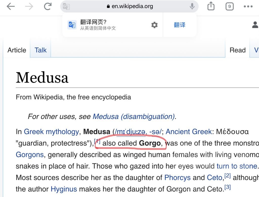
Task: Follow the Phorcys link
Action: (x=177, y=178)
